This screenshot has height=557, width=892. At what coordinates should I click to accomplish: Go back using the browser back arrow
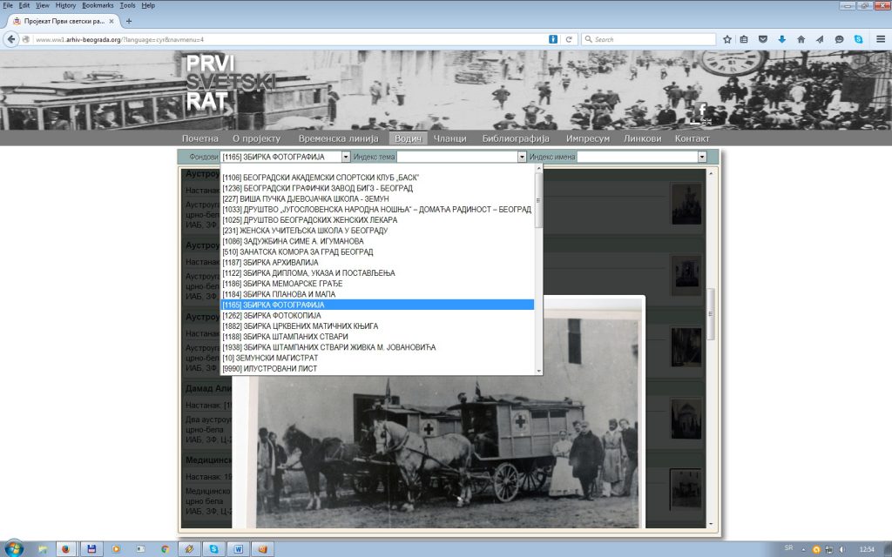coord(12,39)
